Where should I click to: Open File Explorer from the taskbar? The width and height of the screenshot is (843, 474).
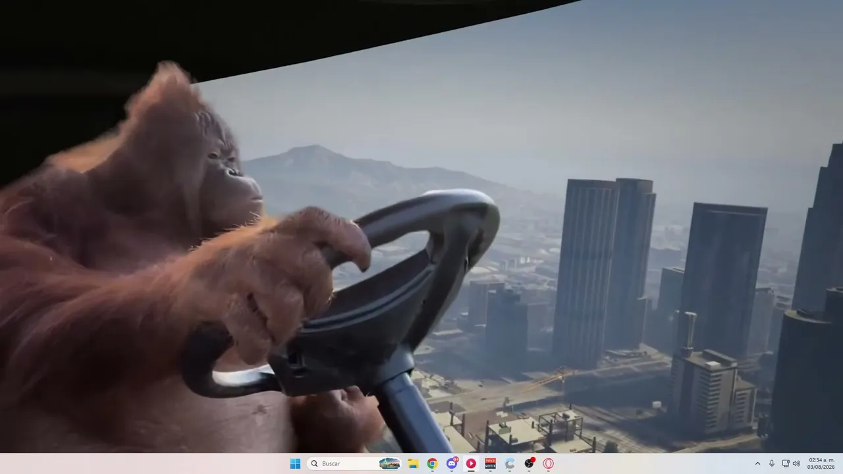413,463
